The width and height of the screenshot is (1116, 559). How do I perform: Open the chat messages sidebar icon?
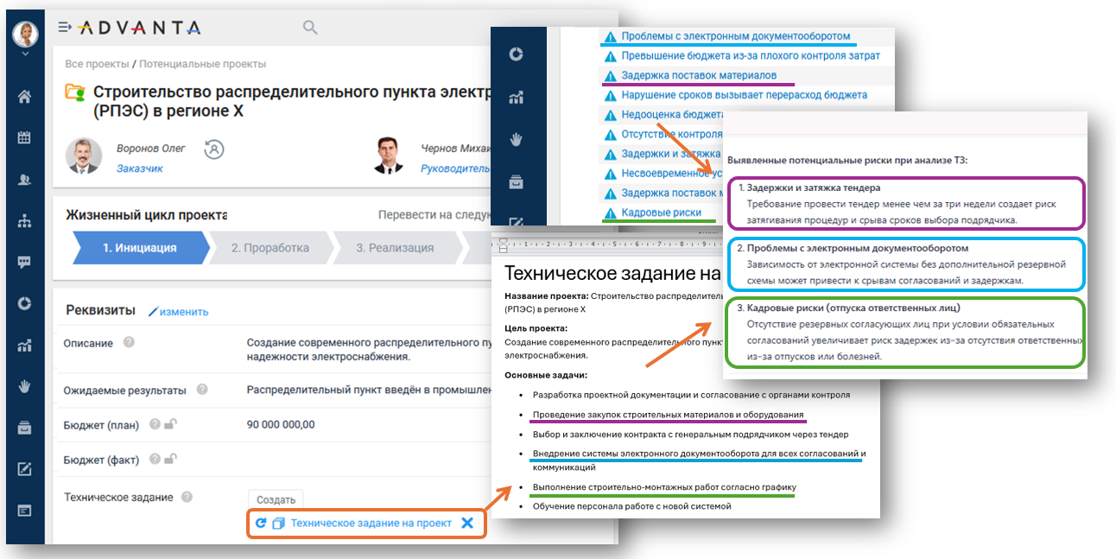[24, 262]
